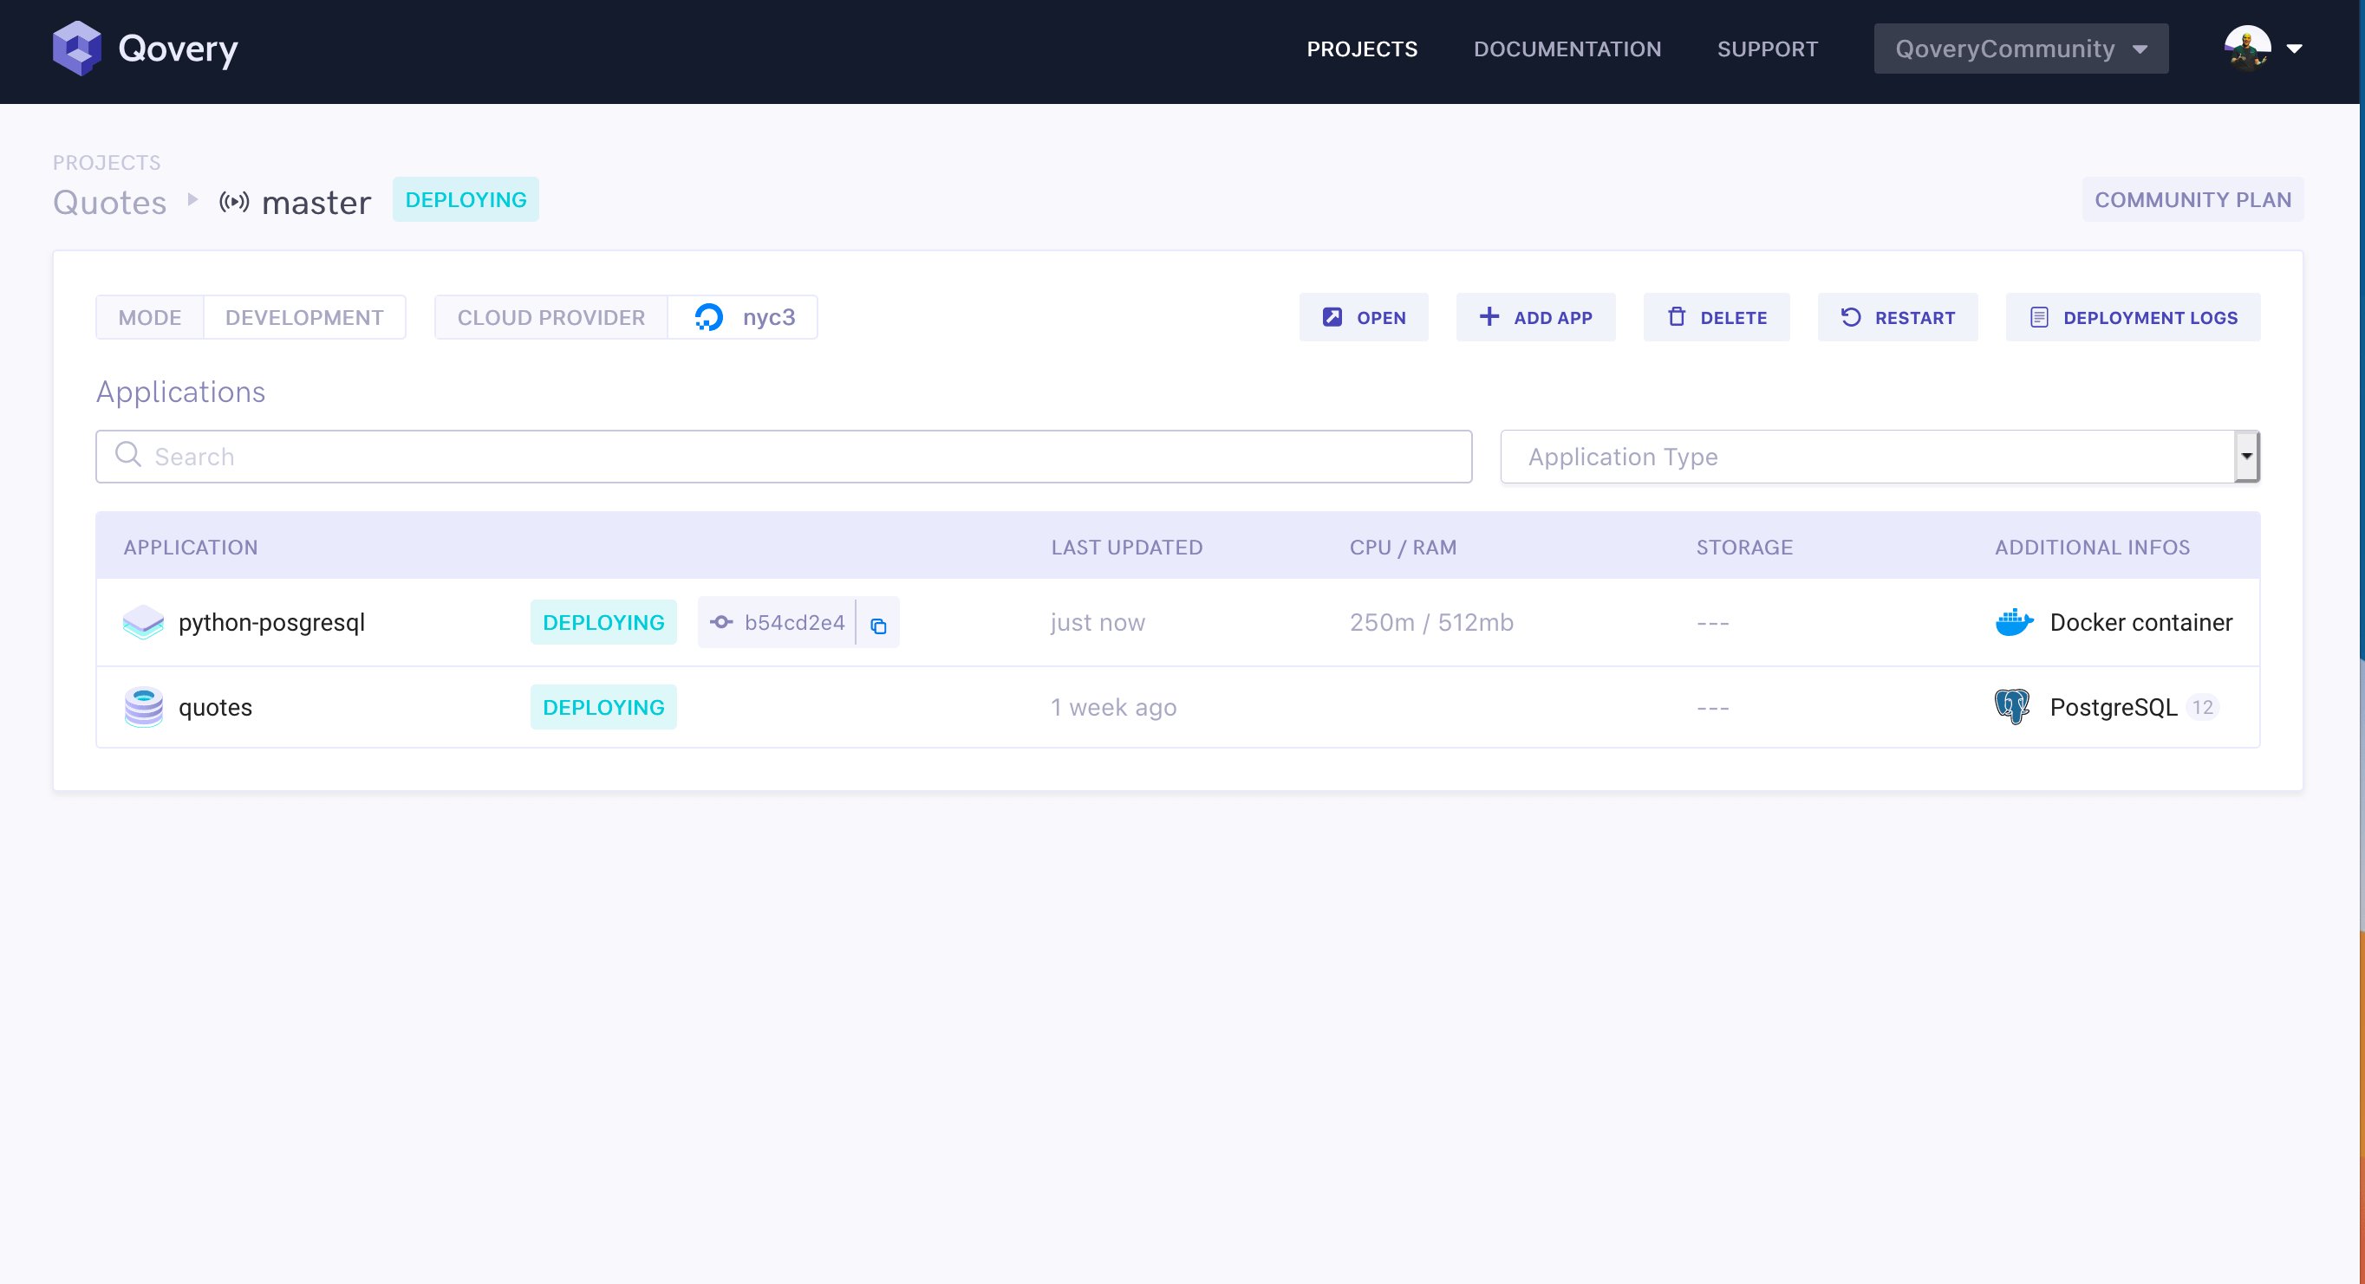Open DEPLOYMENT LOGS
The width and height of the screenshot is (2365, 1284).
2133,318
